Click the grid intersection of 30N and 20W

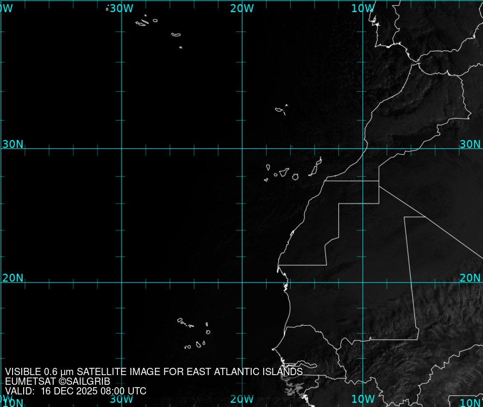tap(242, 148)
